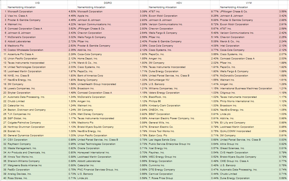Screen dimensions: 289x181
Task: Click Intel Corporation cell
Action: tap(249, 46)
